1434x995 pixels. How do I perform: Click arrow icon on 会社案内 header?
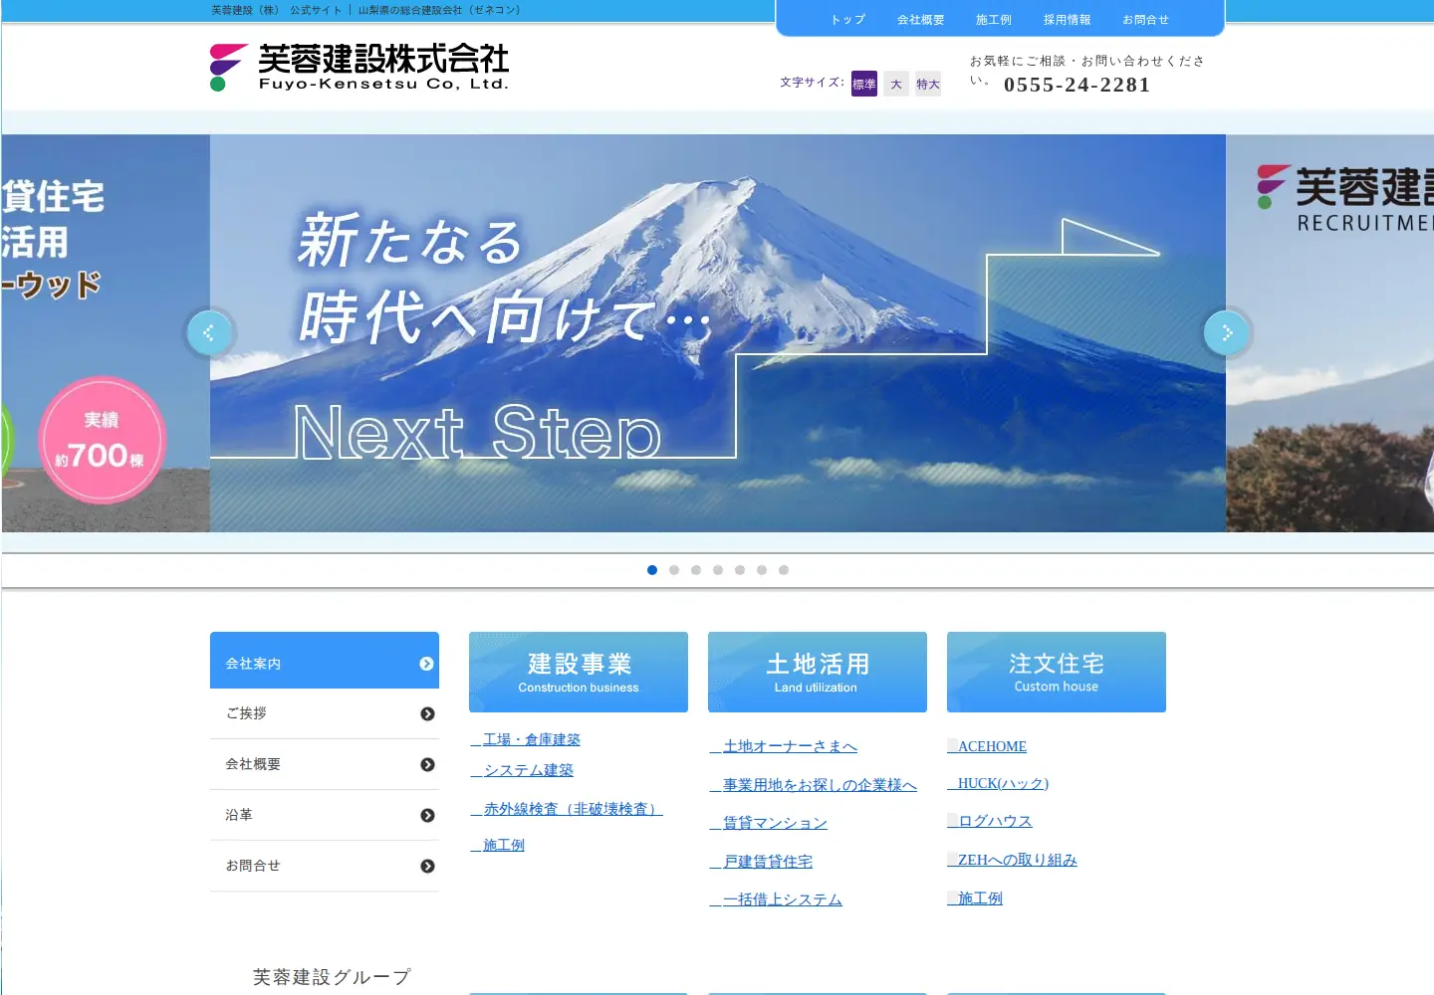click(x=426, y=664)
